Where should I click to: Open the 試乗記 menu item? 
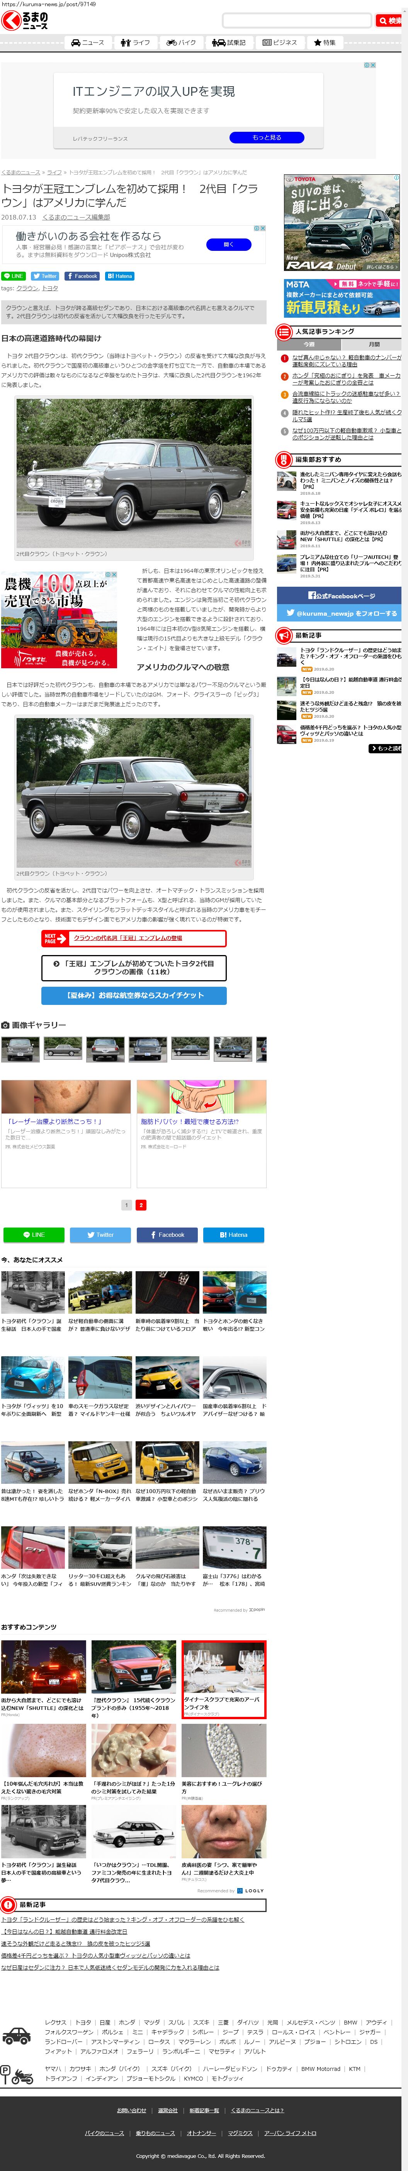[228, 42]
